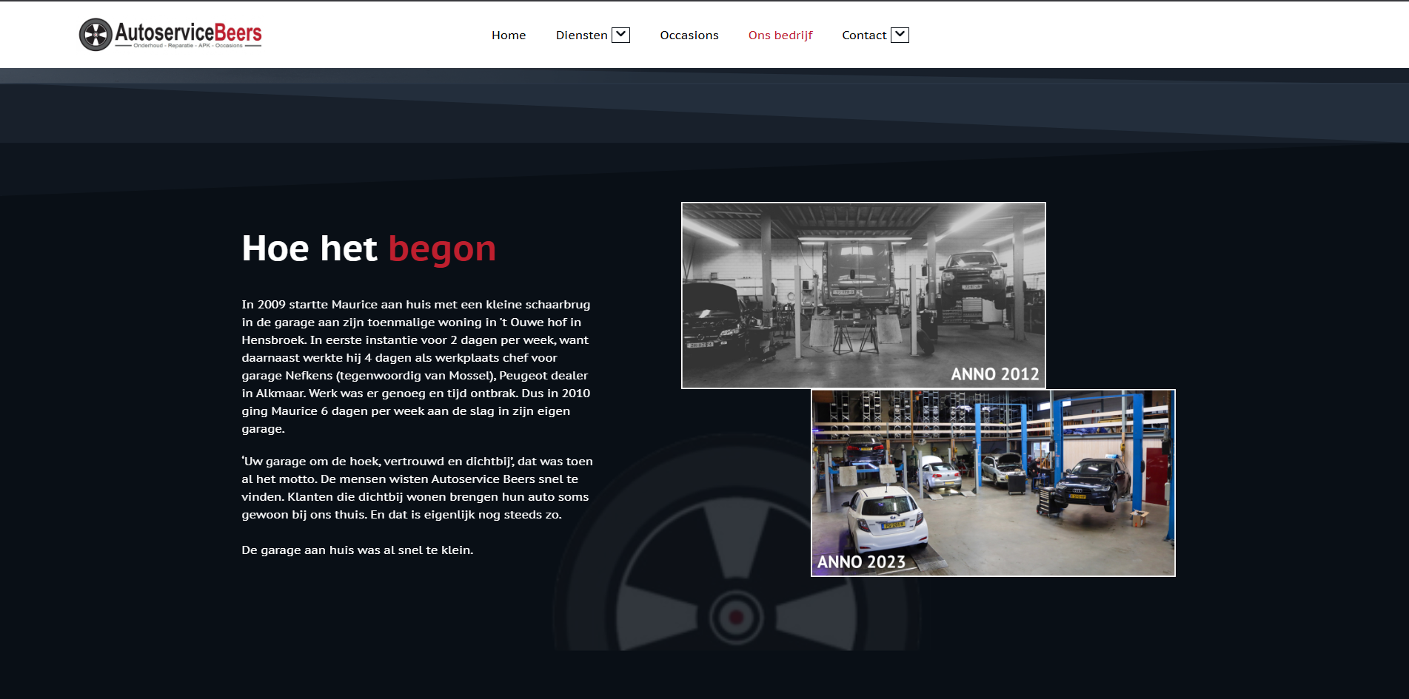The width and height of the screenshot is (1409, 699).
Task: Go to Contact via the navigation bar
Action: pyautogui.click(x=864, y=35)
